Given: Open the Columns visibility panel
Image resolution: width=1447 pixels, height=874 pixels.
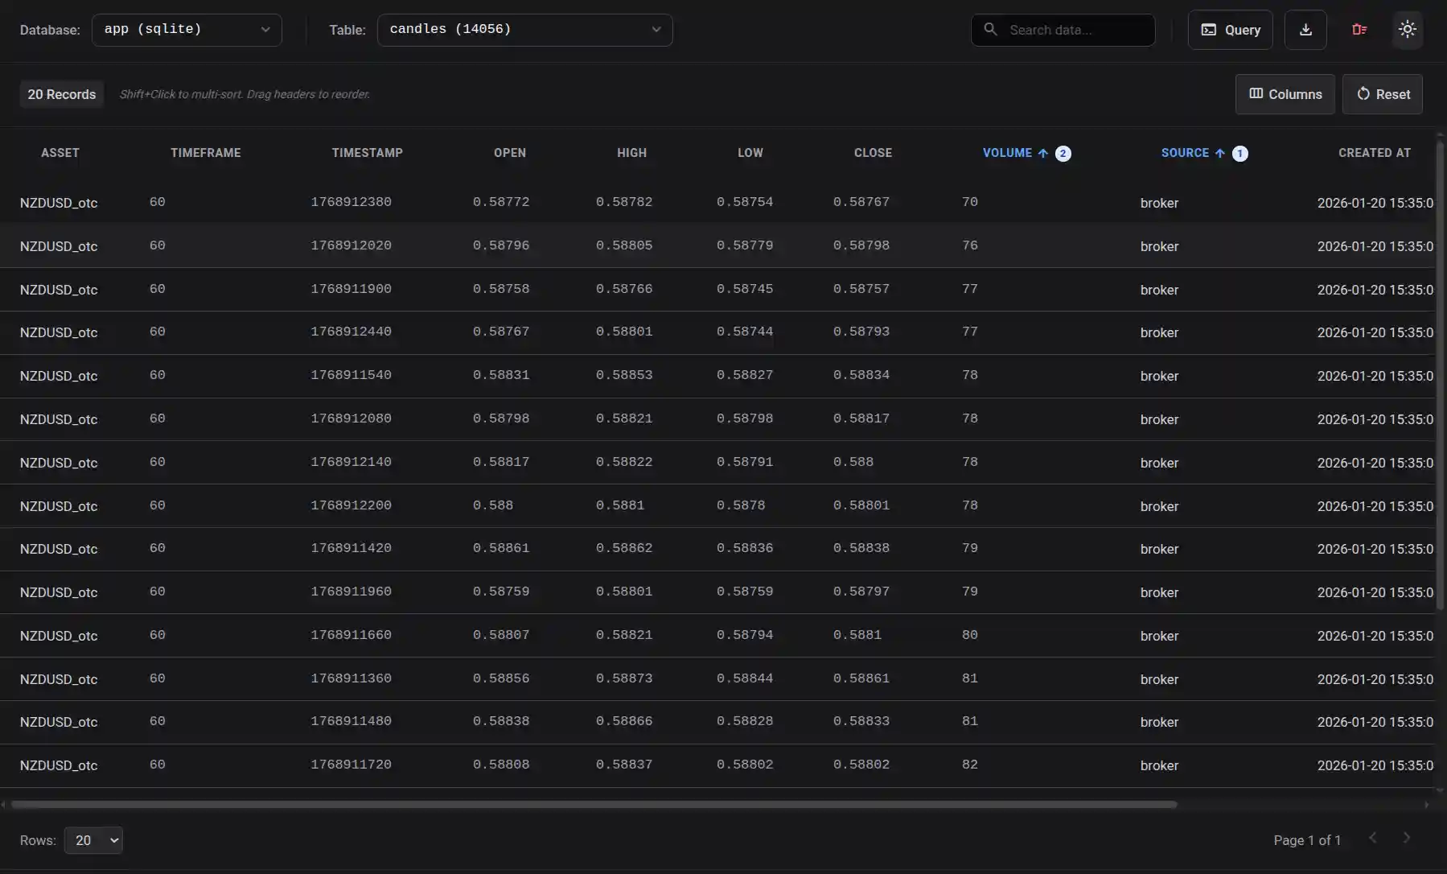Looking at the screenshot, I should pos(1284,94).
